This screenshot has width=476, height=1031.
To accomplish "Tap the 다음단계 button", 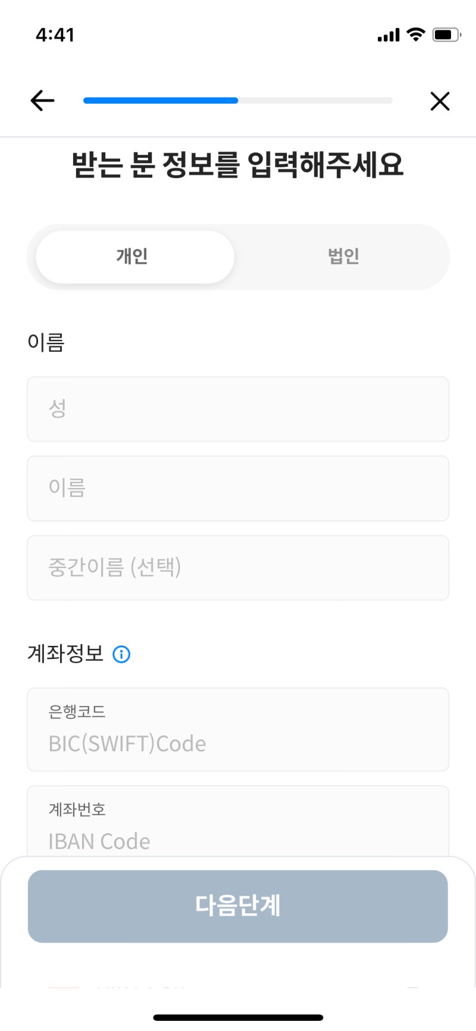I will (x=238, y=906).
